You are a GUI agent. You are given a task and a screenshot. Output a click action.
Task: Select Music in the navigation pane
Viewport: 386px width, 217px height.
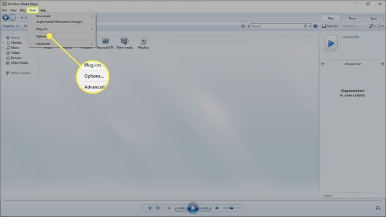click(x=12, y=47)
